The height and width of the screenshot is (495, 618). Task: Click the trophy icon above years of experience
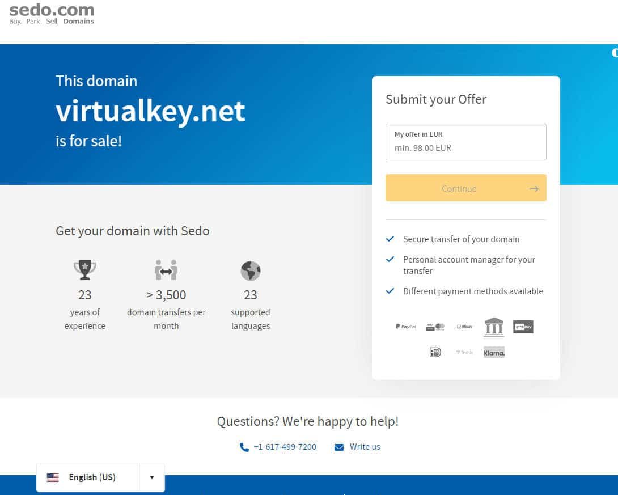click(x=84, y=270)
